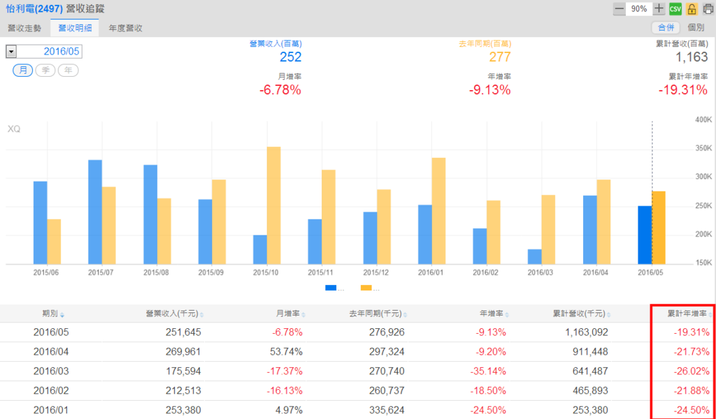The image size is (716, 419).
Task: Select the 2016/02 row period cell
Action: click(50, 391)
